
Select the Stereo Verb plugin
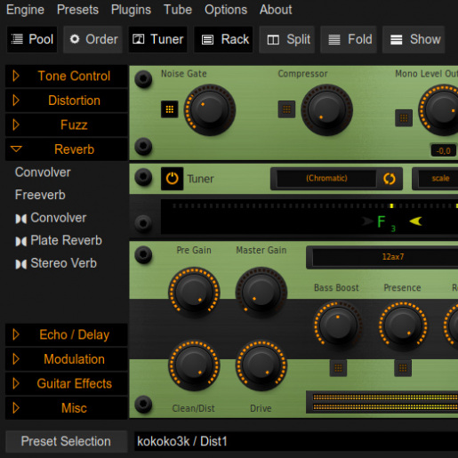[56, 263]
